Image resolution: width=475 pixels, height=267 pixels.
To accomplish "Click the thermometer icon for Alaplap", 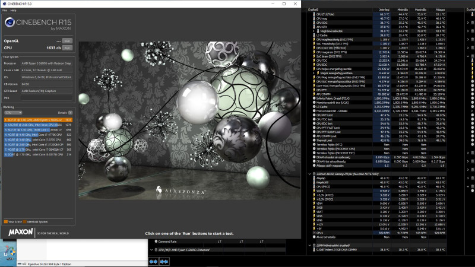I will point(314,179).
